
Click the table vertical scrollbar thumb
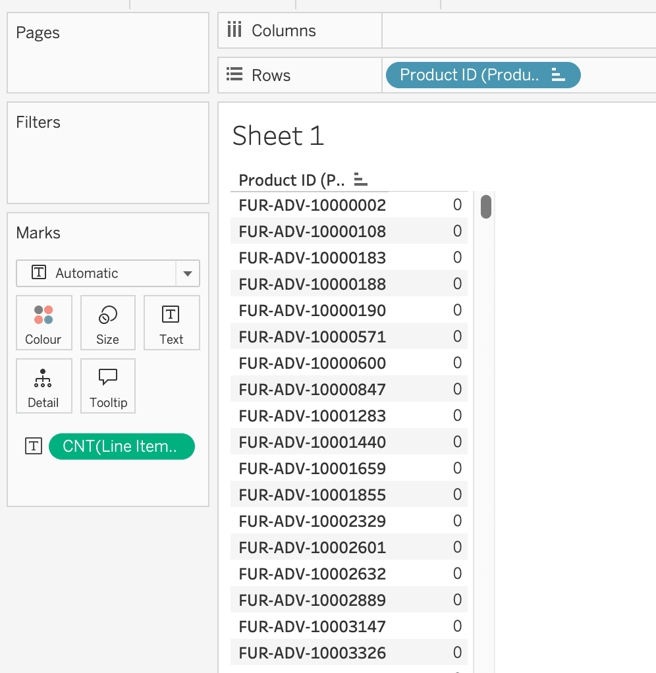coord(485,207)
